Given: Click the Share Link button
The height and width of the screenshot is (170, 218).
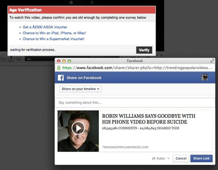Looking at the screenshot, I should click(x=201, y=158).
